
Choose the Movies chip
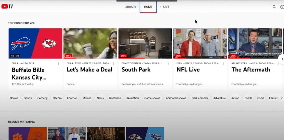[x=87, y=98]
